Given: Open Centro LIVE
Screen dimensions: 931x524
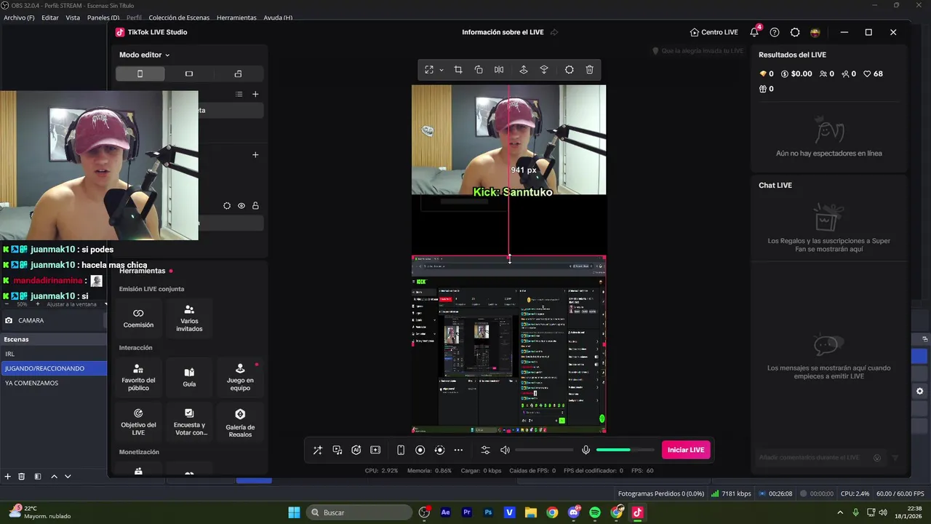Looking at the screenshot, I should 714,32.
